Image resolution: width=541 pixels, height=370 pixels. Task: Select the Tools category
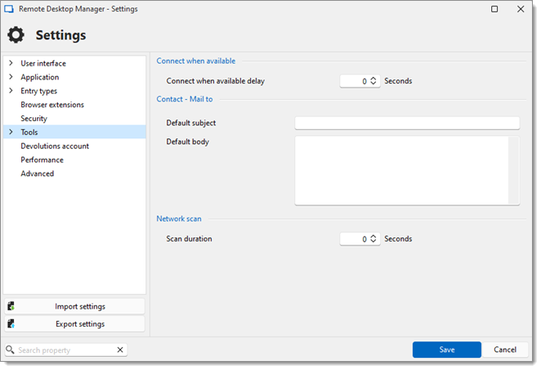pos(74,132)
